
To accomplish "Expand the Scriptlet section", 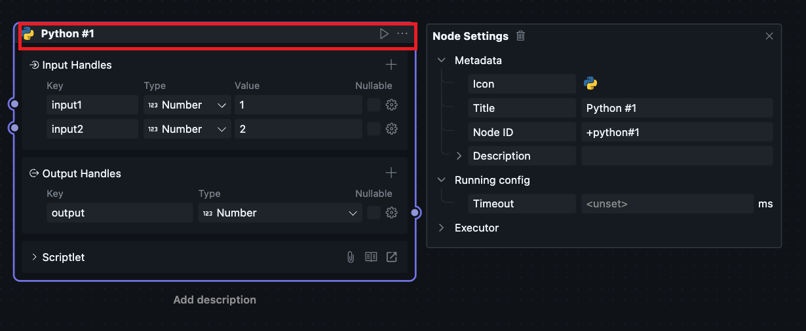I will [34, 257].
